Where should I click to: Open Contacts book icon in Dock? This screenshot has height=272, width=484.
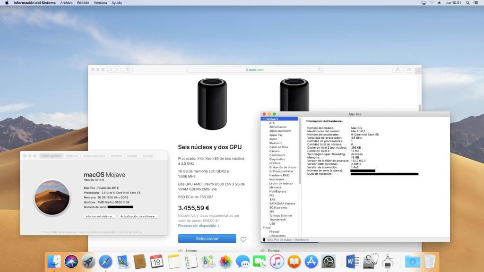click(x=140, y=262)
